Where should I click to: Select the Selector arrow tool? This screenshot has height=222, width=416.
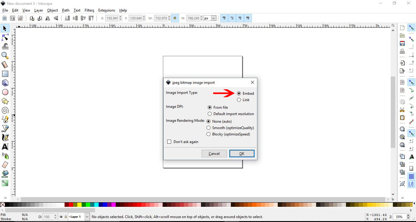tap(5, 28)
